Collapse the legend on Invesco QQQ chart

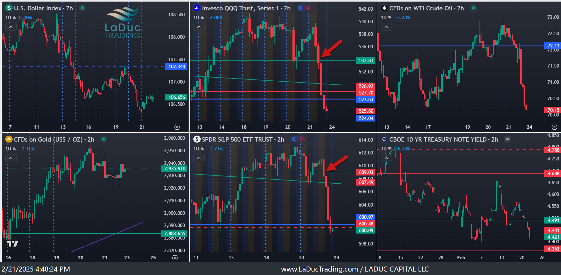[x=199, y=27]
